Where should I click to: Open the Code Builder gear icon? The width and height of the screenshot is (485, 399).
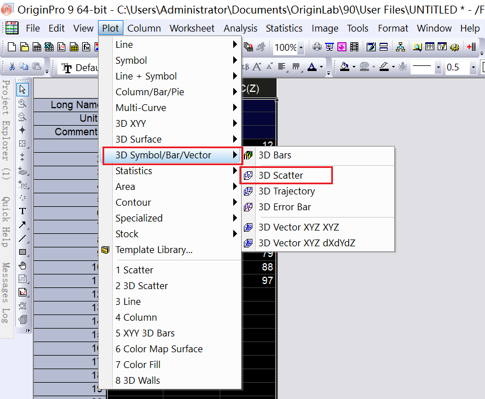pos(455,47)
